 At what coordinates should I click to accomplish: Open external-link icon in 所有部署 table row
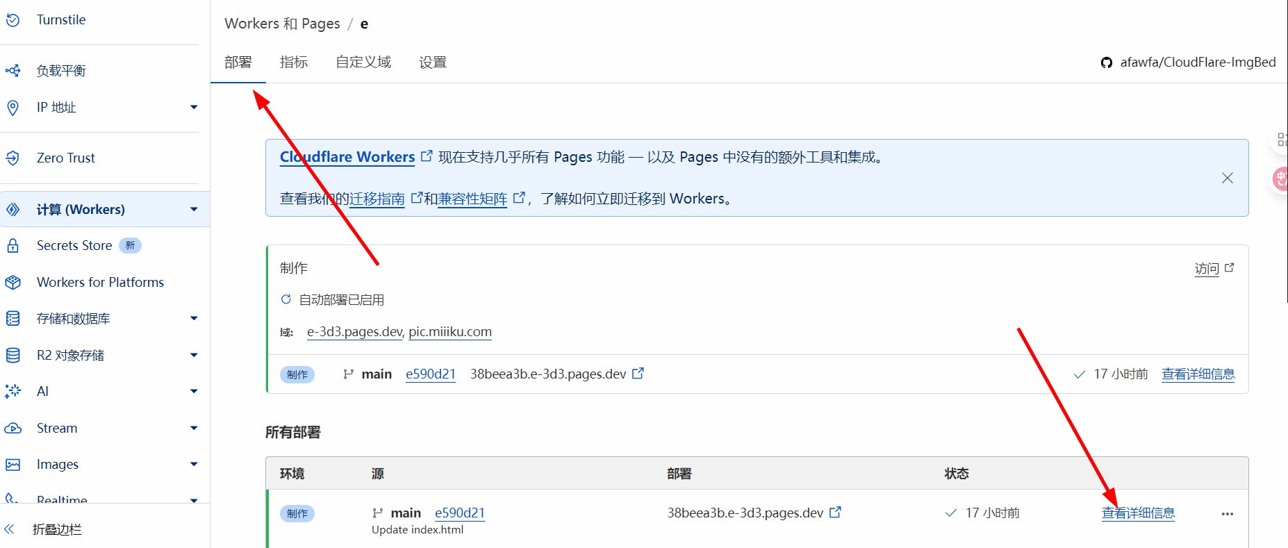[835, 512]
